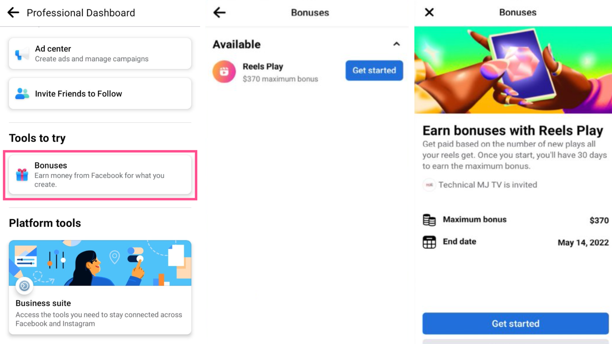
Task: Click the Bonuses gift box icon
Action: pos(22,175)
